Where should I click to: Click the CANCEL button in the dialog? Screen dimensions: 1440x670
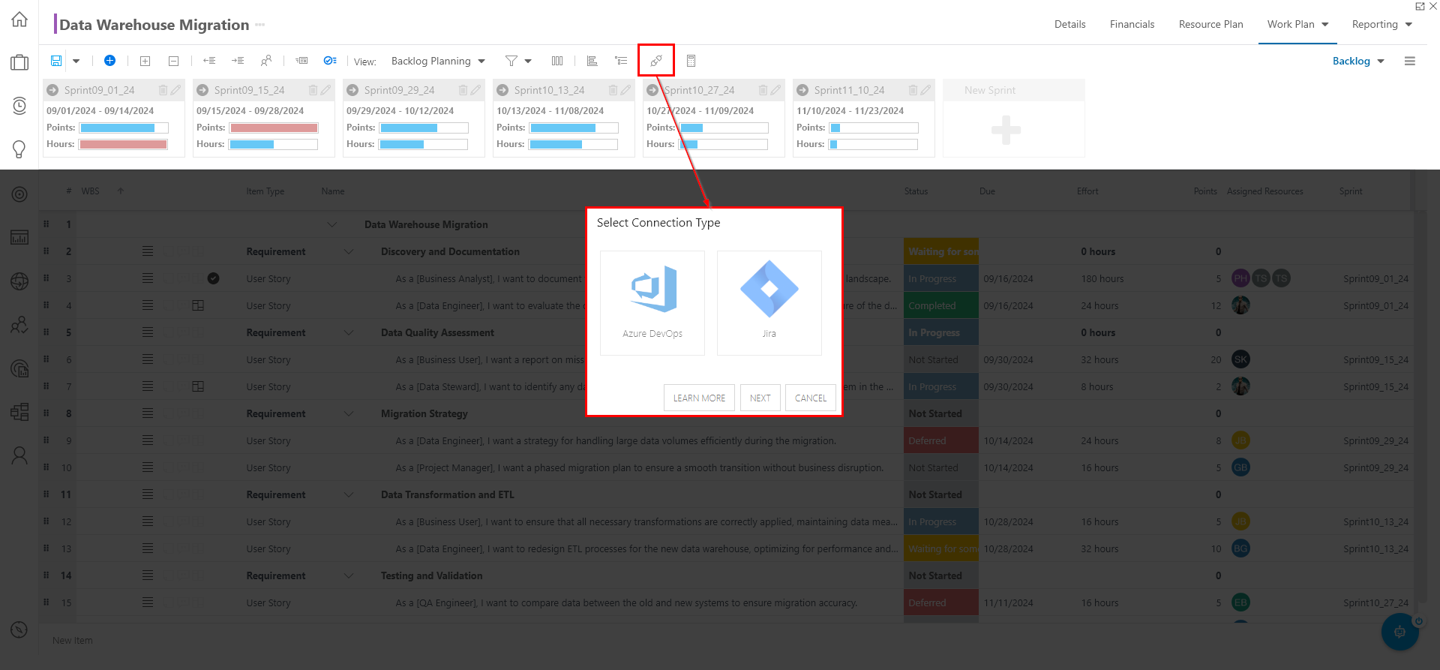point(811,398)
